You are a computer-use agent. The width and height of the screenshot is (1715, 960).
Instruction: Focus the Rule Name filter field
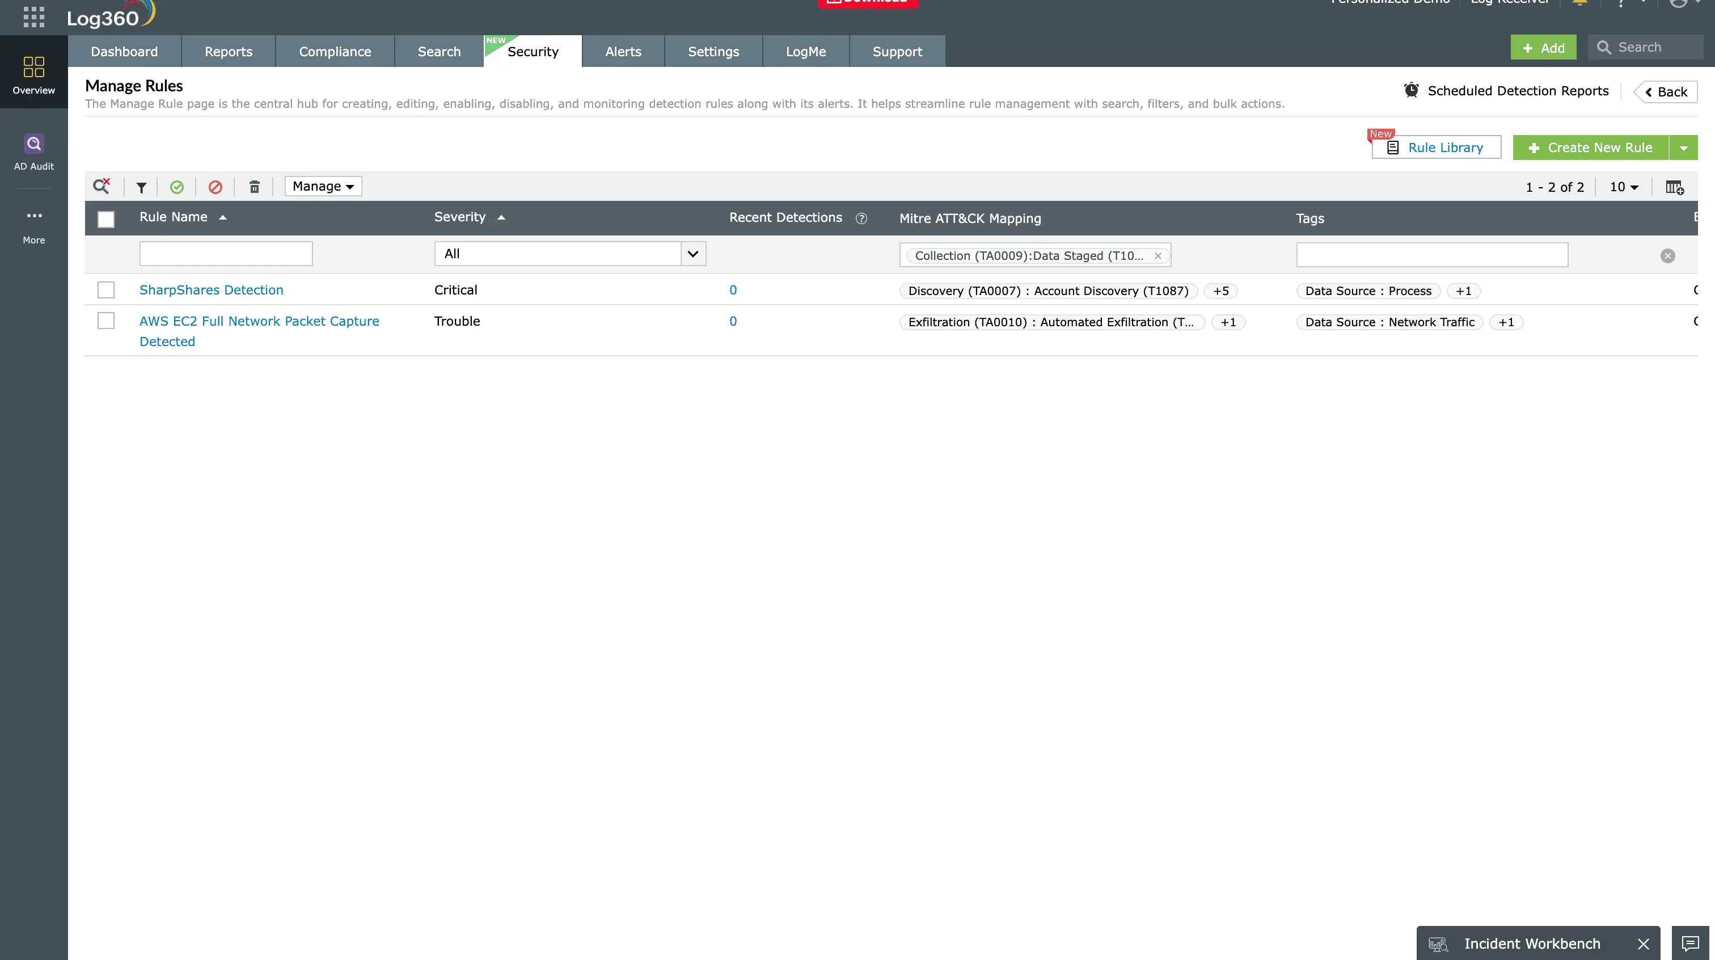click(226, 254)
